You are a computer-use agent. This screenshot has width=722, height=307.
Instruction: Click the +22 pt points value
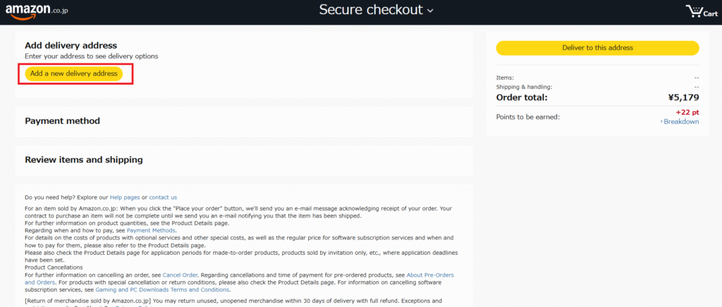click(687, 112)
